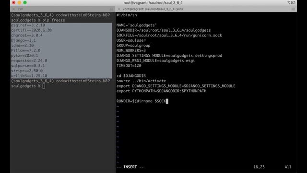Image resolution: width=307 pixels, height=173 pixels.
Task: Click the 'source ../bin/activate' line
Action: (141, 81)
